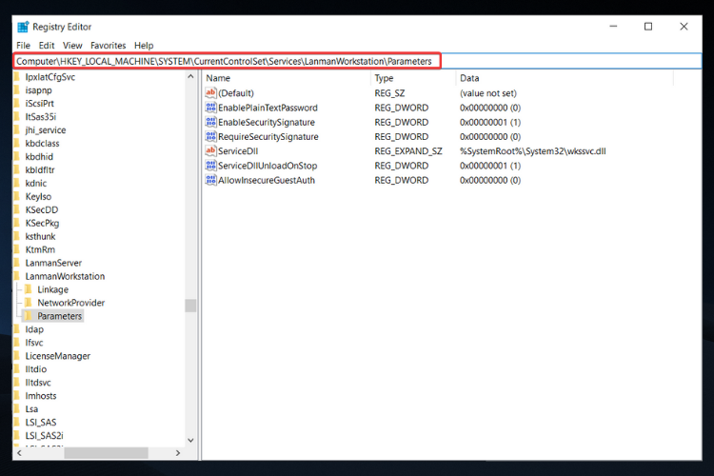Click the LicenseManager folder icon

(x=17, y=356)
